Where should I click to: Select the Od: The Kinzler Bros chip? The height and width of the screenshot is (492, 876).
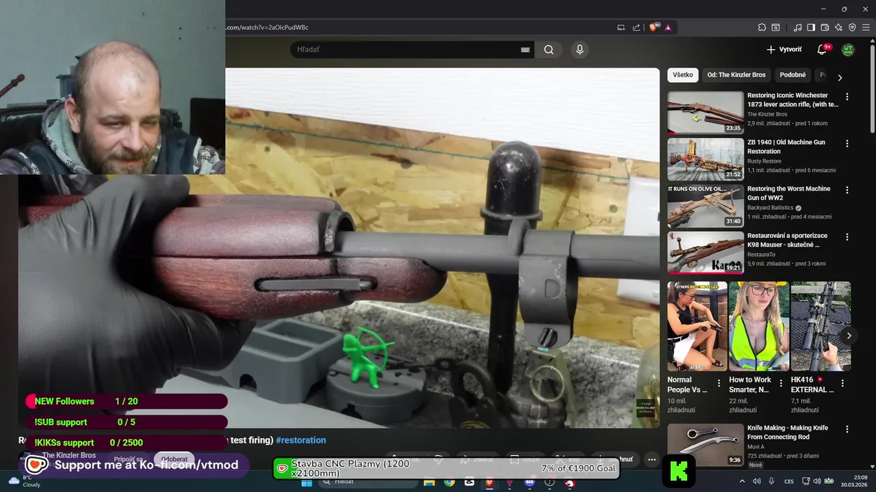tap(736, 74)
